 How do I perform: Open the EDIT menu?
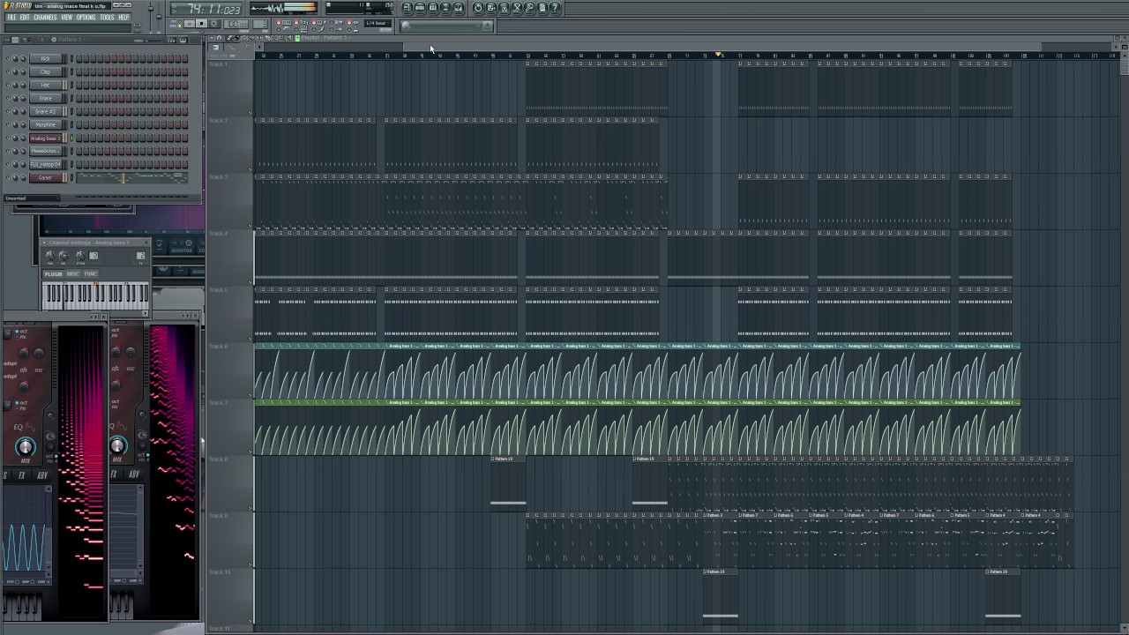coord(25,17)
